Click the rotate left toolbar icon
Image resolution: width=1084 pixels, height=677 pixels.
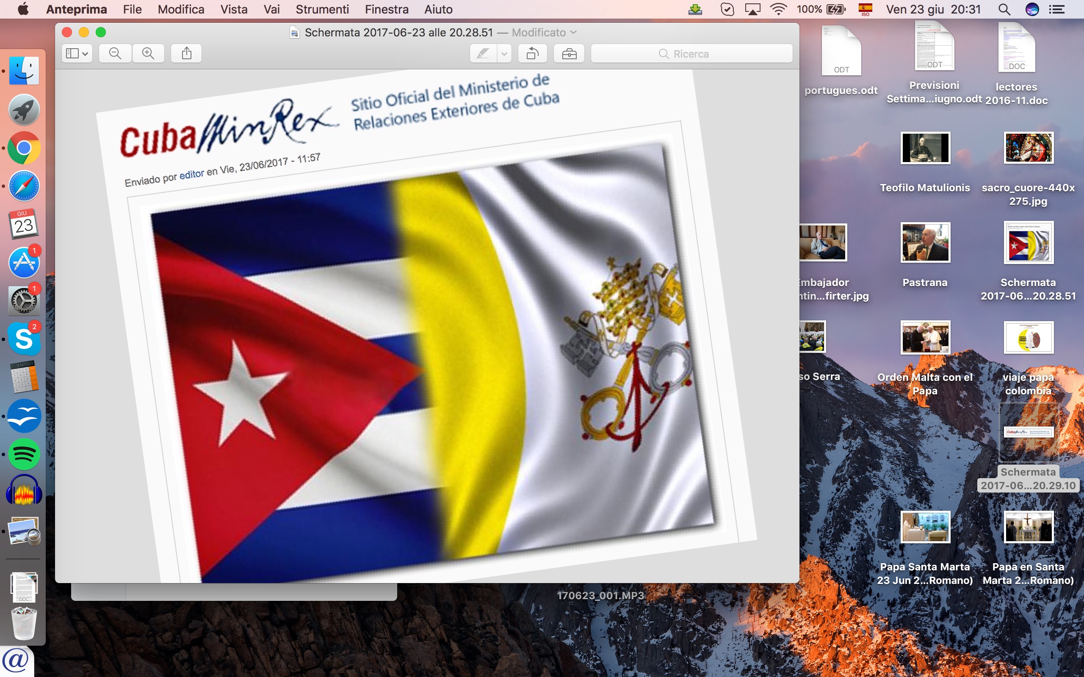pyautogui.click(x=532, y=54)
